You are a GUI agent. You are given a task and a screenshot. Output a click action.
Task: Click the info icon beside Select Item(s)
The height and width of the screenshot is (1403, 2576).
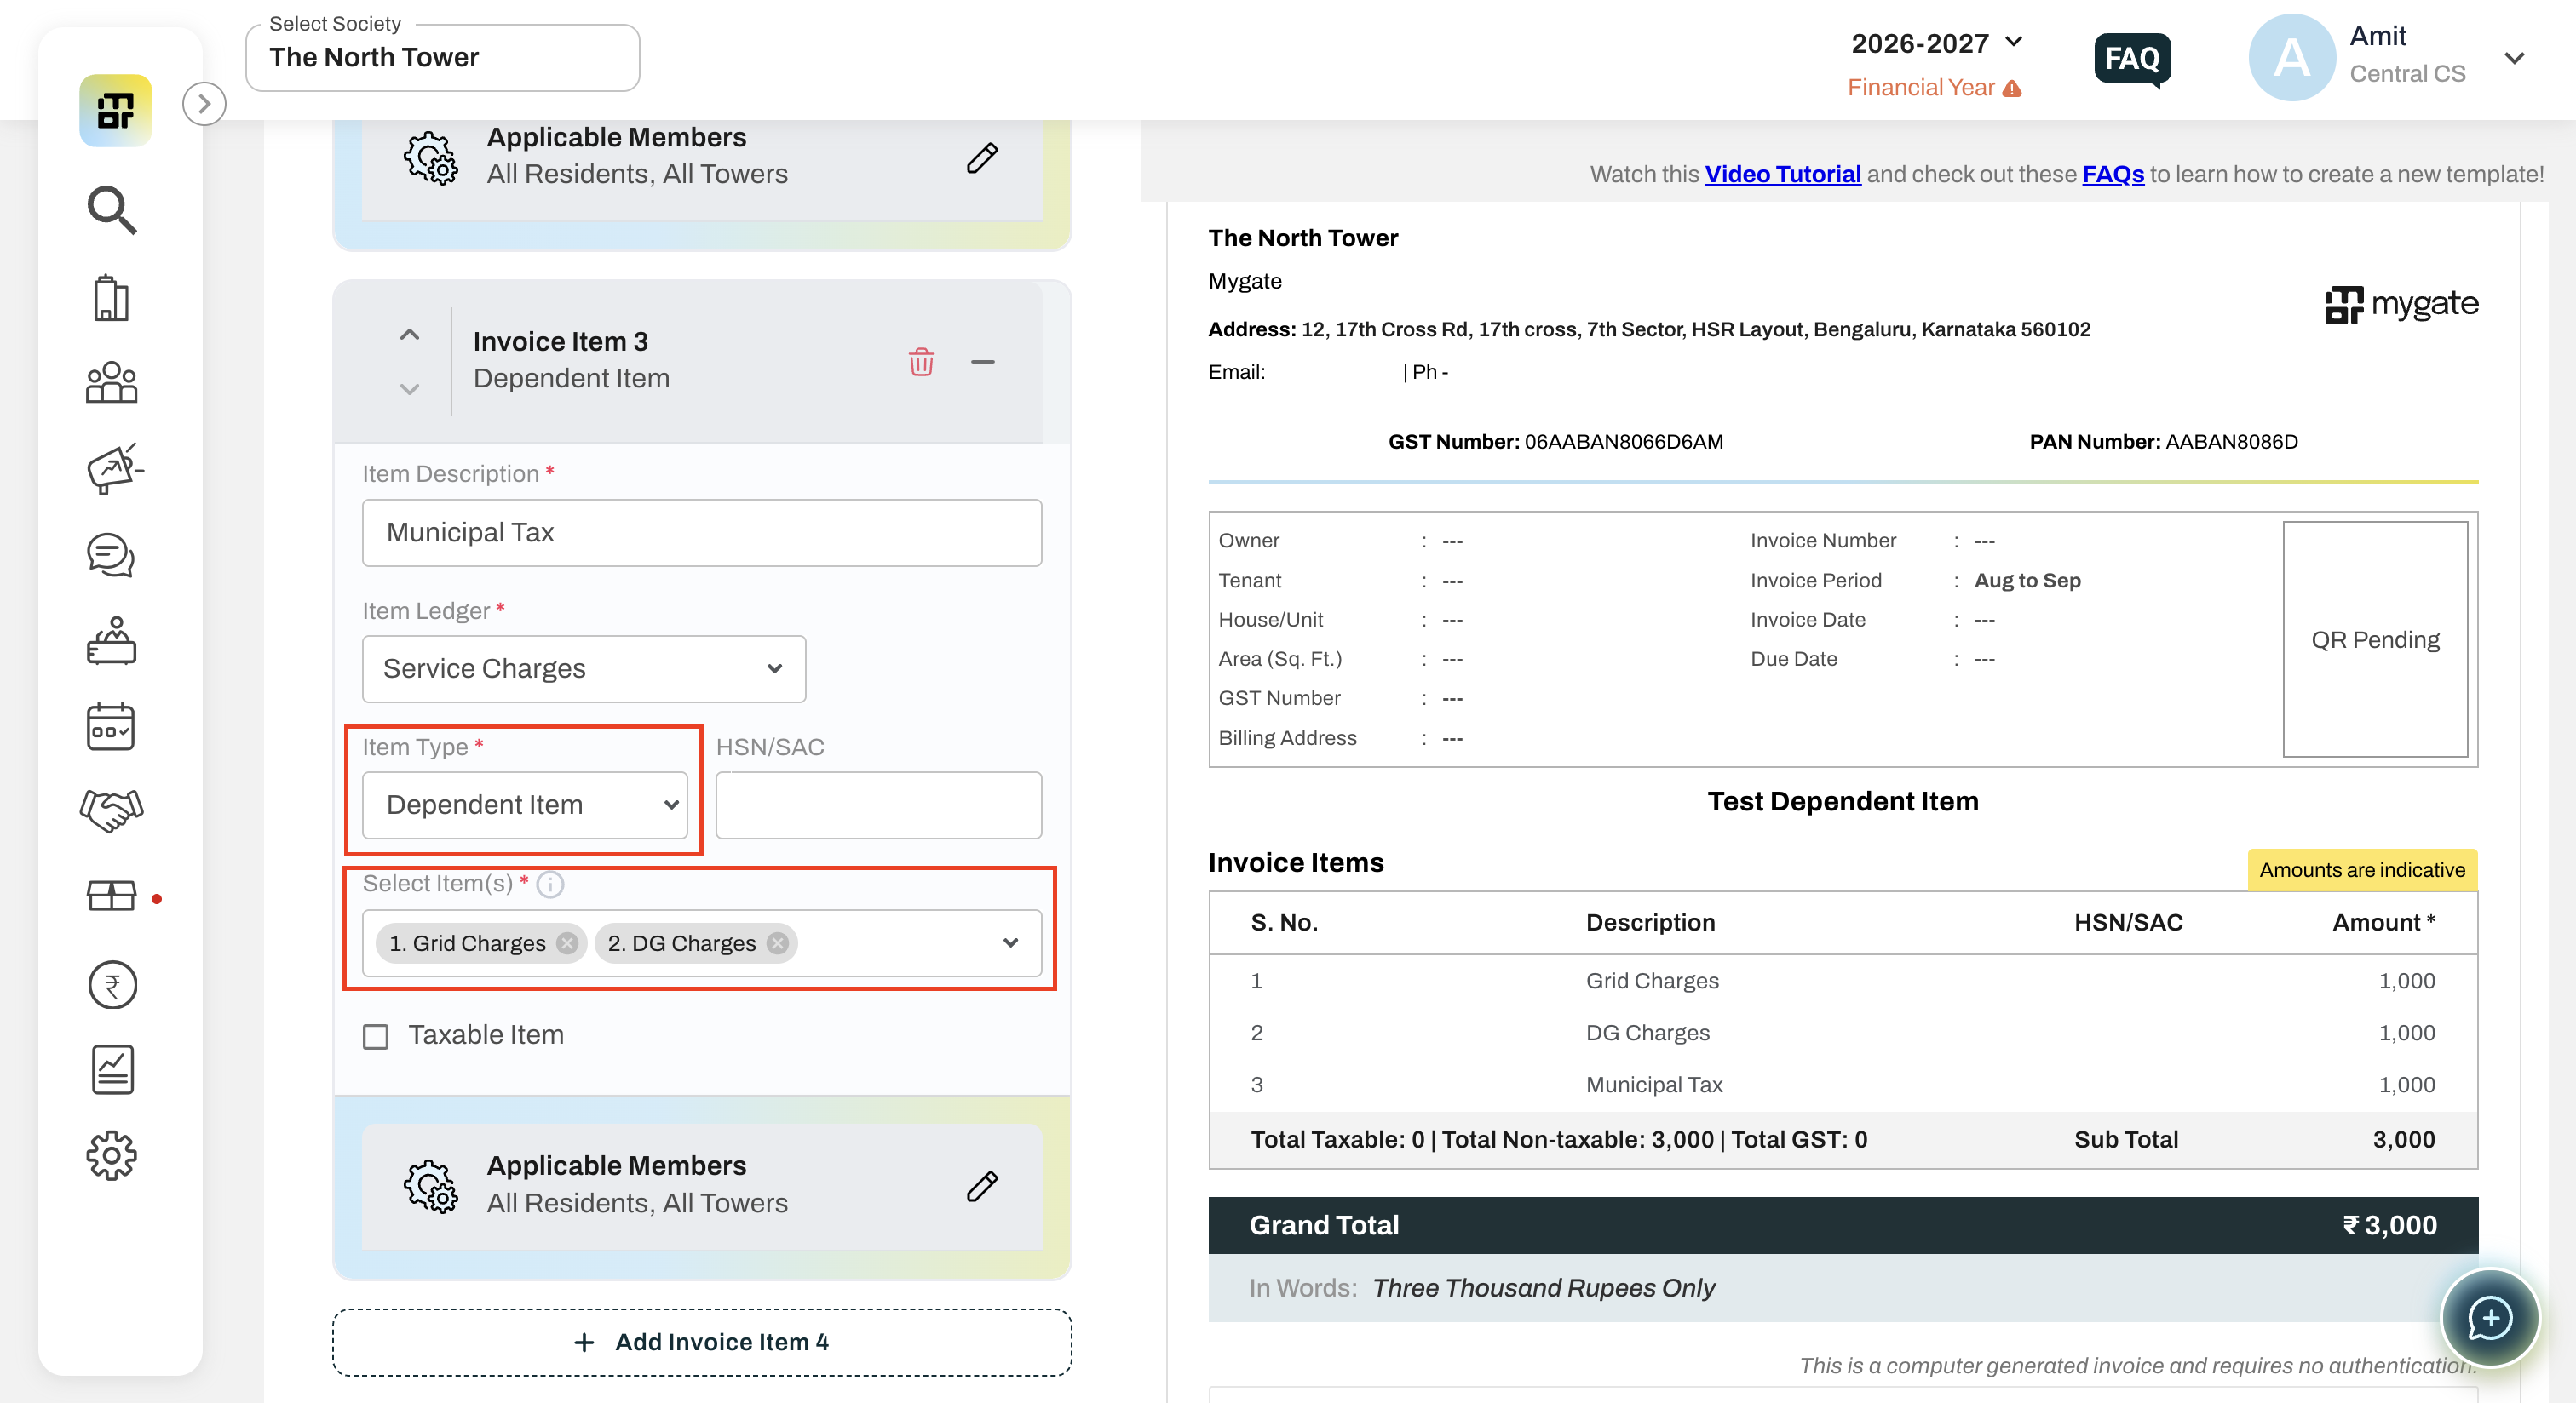[x=550, y=885]
